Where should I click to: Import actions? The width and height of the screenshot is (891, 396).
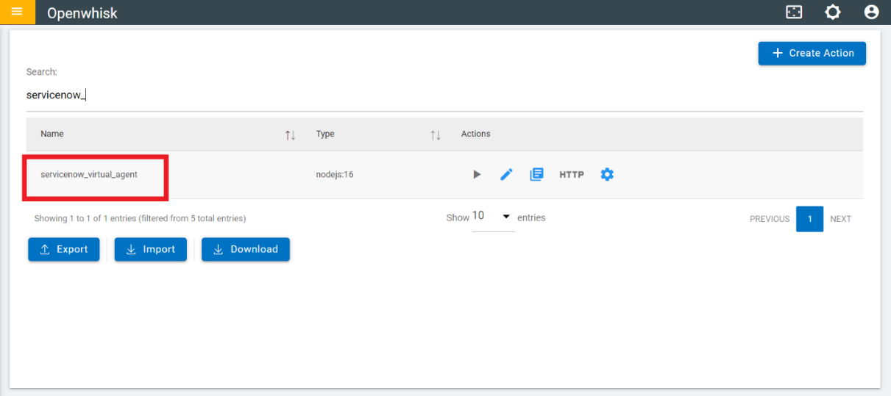pyautogui.click(x=150, y=249)
